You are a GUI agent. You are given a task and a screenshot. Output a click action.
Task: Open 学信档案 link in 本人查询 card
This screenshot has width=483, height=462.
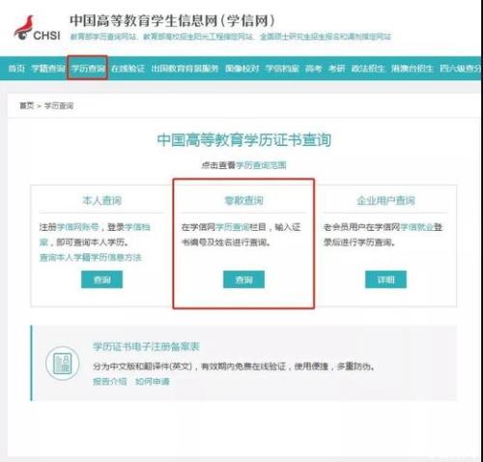pyautogui.click(x=137, y=227)
